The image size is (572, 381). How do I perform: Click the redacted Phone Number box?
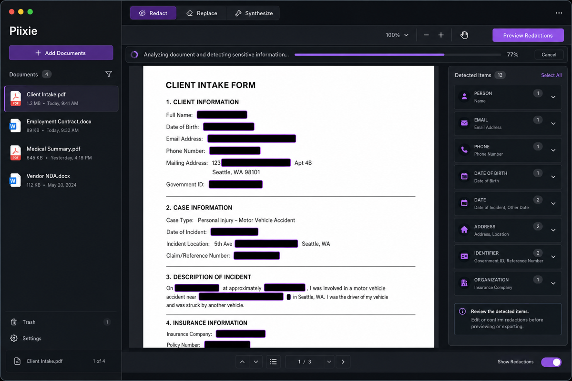coord(235,150)
